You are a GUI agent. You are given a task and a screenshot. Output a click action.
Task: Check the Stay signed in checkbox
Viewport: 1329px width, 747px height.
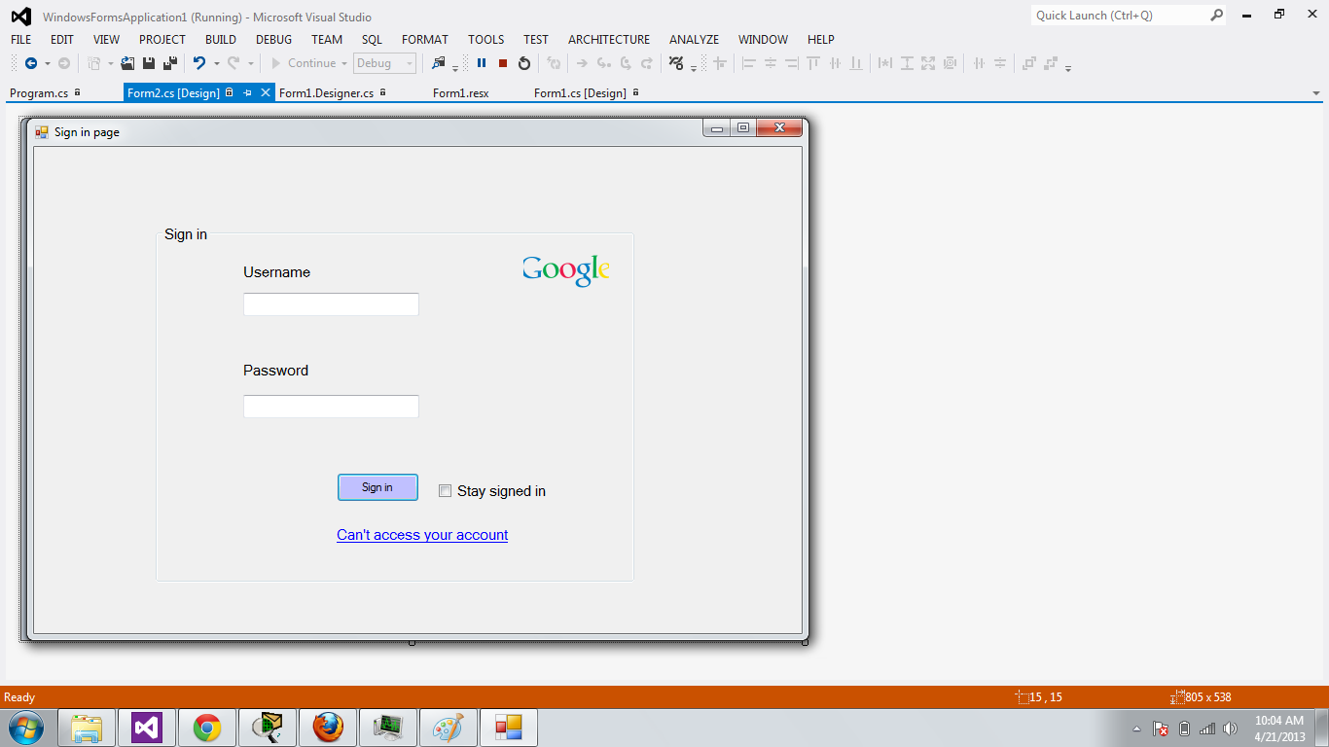pos(445,491)
